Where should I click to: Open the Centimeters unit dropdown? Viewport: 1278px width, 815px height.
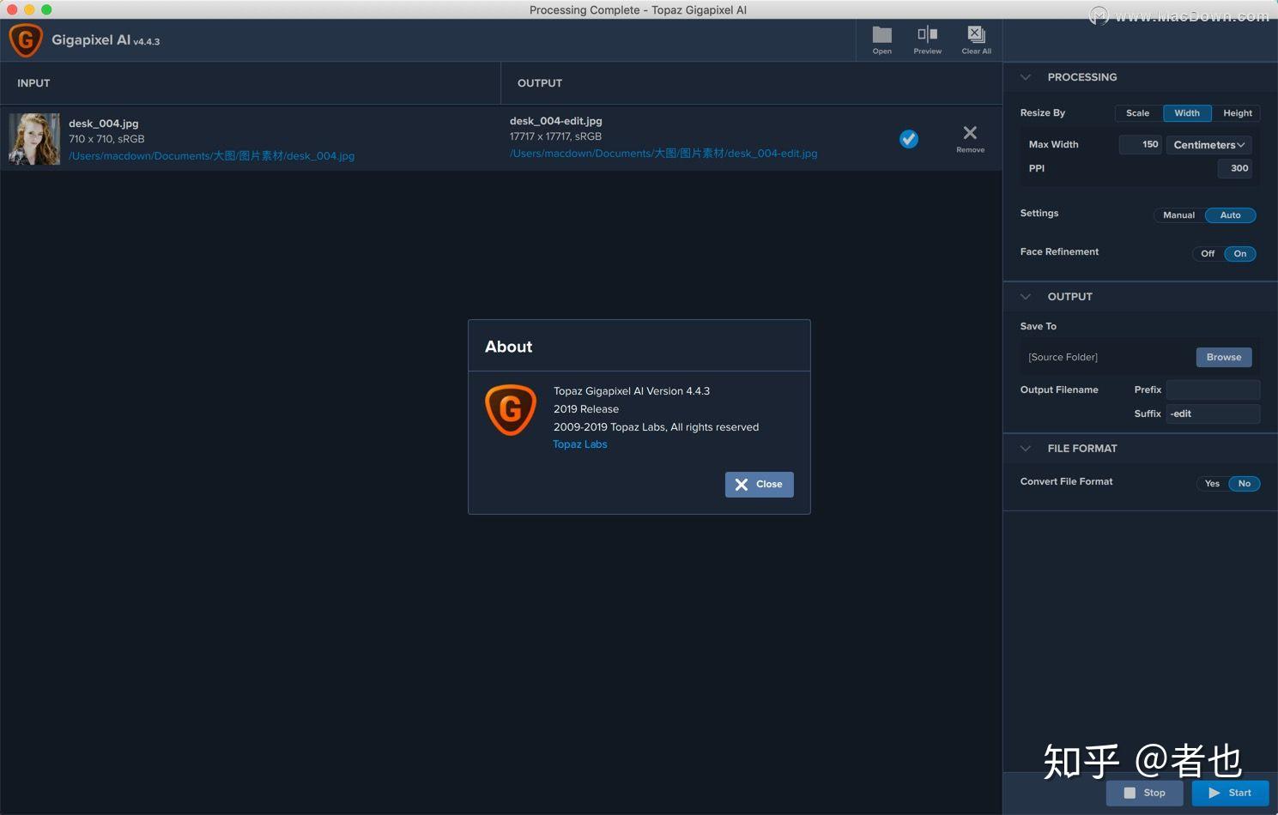coord(1208,145)
